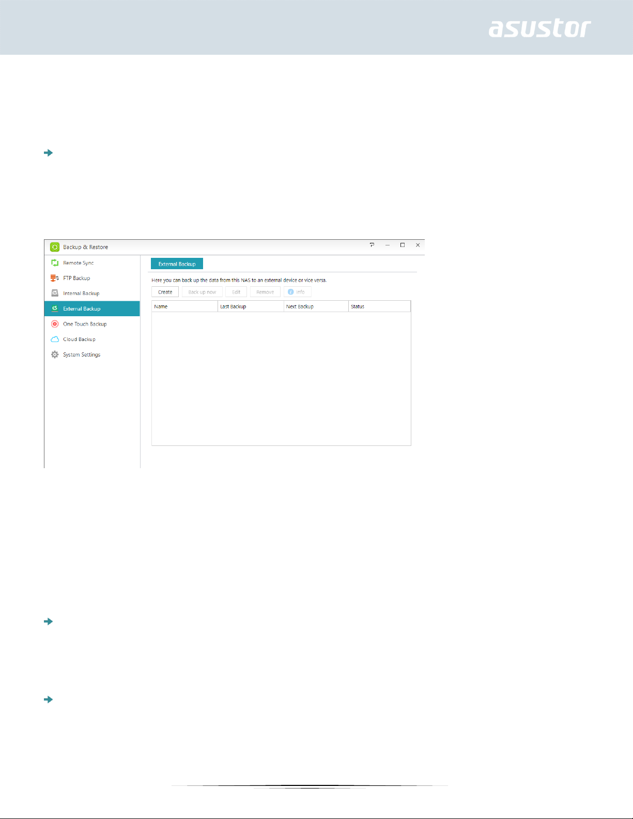Click the FTP Backup sidebar icon
Image resolution: width=633 pixels, height=819 pixels.
coord(55,278)
